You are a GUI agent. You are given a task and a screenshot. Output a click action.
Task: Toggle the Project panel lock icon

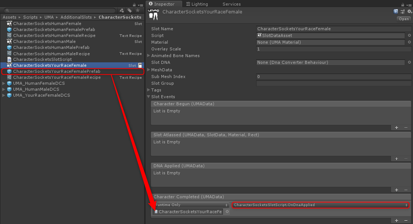(134, 4)
